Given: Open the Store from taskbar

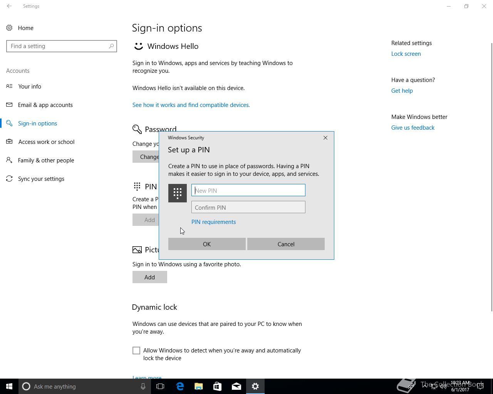Looking at the screenshot, I should [218, 386].
